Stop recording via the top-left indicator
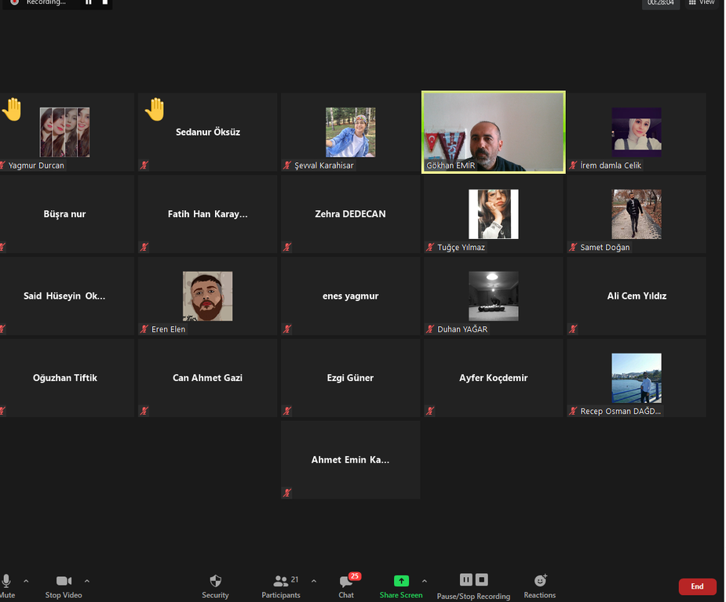Screen dimensions: 726x602 point(104,2)
